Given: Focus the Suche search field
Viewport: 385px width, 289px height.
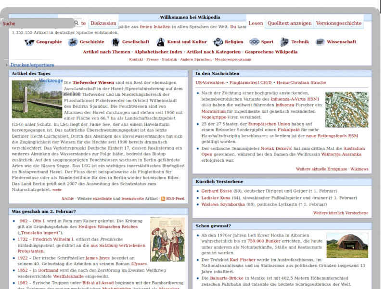Looking at the screenshot, I should pos(38,23).
